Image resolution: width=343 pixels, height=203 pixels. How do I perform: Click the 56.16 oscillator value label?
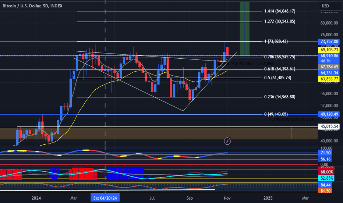coord(325,159)
